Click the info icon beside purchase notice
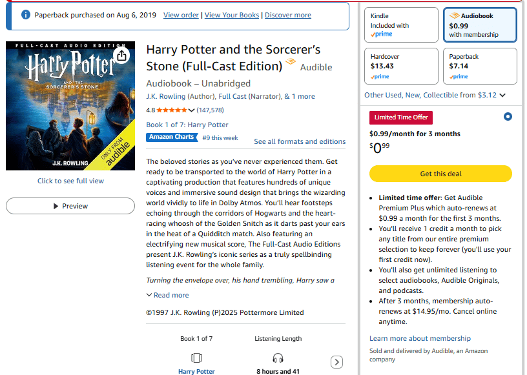Image resolution: width=527 pixels, height=375 pixels. 26,15
